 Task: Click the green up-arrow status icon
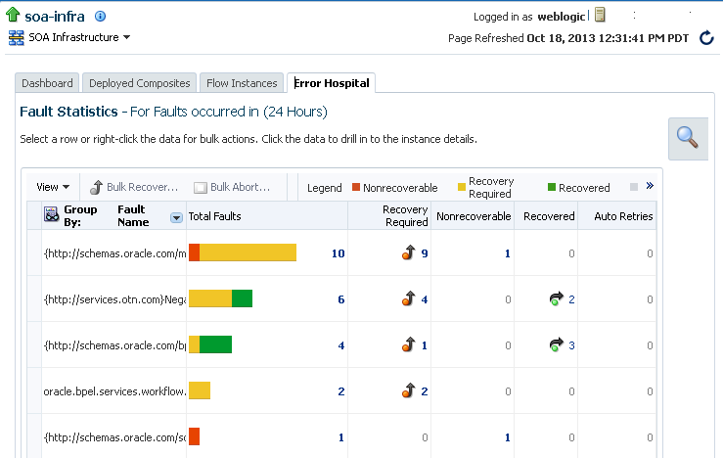[x=14, y=16]
